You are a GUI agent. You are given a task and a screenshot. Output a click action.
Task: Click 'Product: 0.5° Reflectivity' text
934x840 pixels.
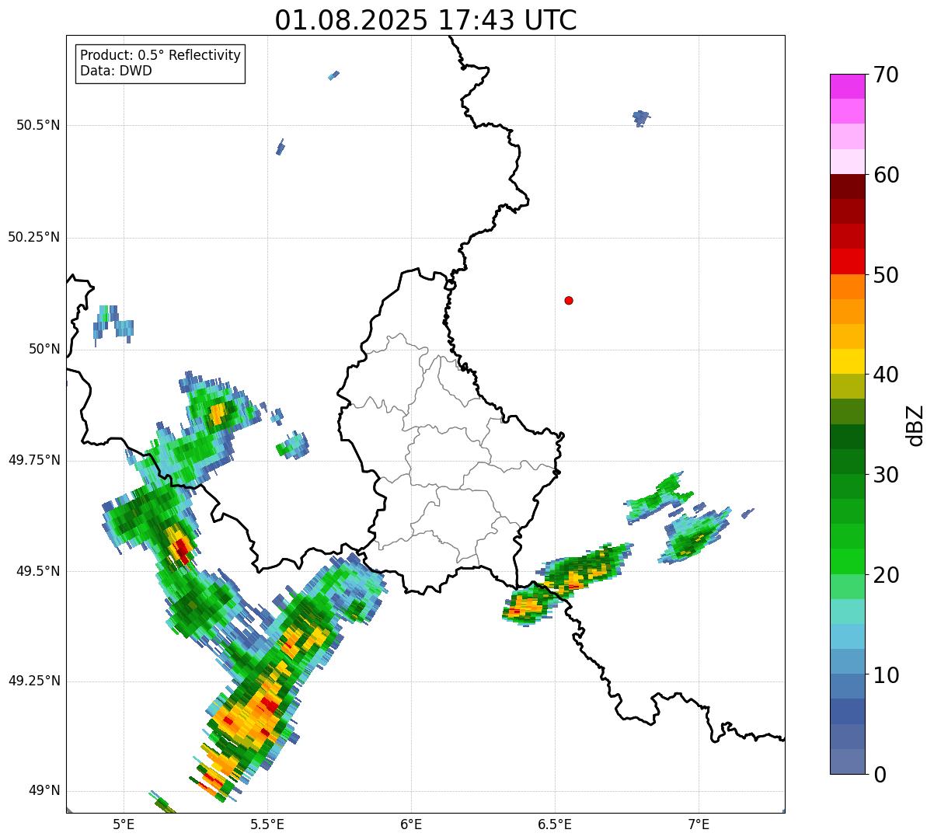(x=160, y=56)
